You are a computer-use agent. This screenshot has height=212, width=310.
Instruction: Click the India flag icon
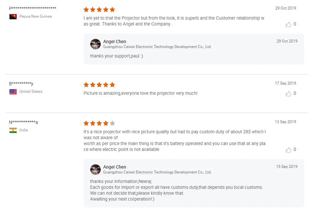[13, 130]
